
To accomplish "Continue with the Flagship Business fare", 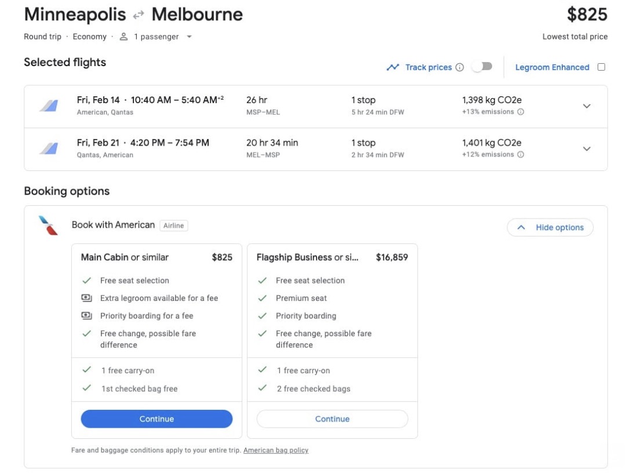I will coord(332,419).
